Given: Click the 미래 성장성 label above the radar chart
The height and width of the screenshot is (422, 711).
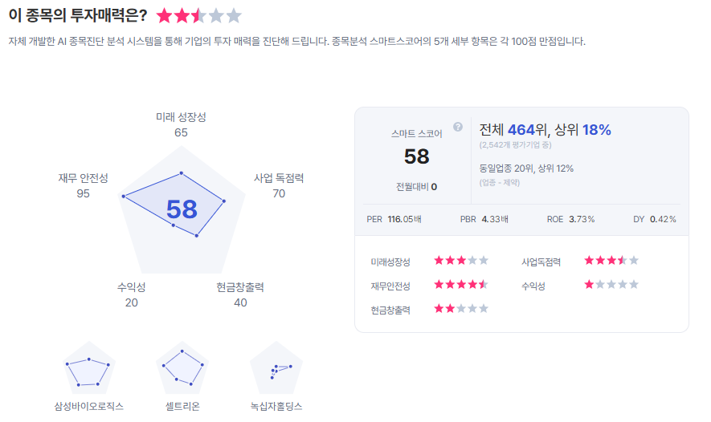Looking at the screenshot, I should click(x=181, y=117).
